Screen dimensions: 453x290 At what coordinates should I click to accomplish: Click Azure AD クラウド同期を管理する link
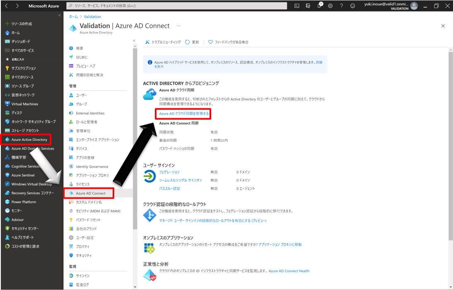(x=184, y=114)
